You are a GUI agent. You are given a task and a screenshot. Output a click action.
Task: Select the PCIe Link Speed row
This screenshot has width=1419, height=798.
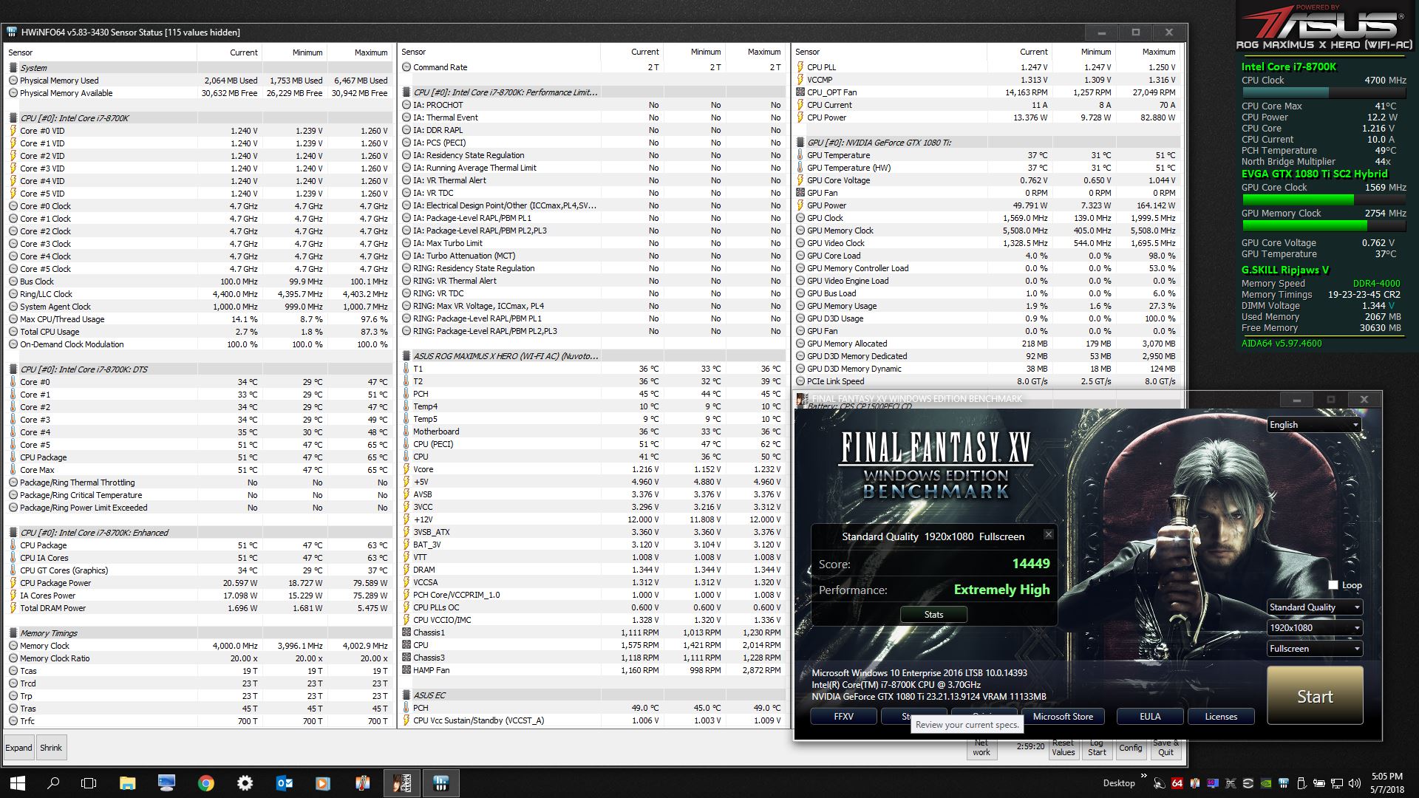(x=987, y=381)
